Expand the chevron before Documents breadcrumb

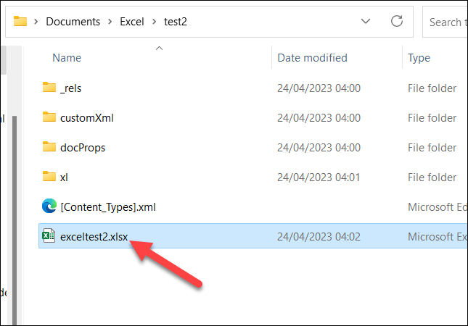pos(36,21)
